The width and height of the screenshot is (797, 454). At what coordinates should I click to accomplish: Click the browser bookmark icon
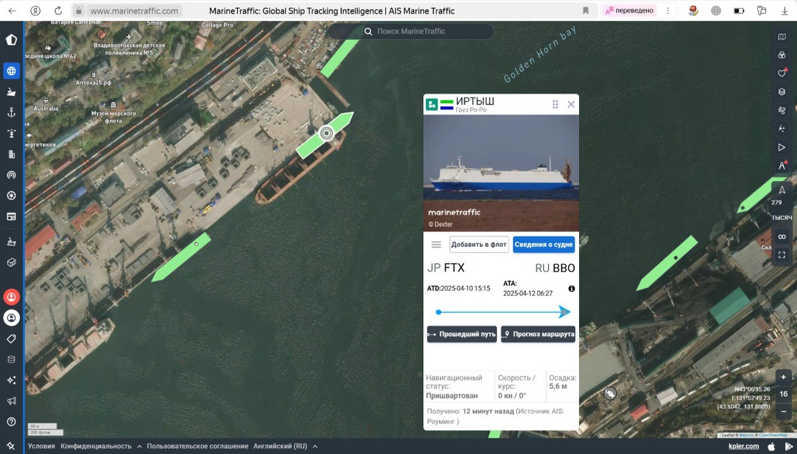tap(586, 11)
